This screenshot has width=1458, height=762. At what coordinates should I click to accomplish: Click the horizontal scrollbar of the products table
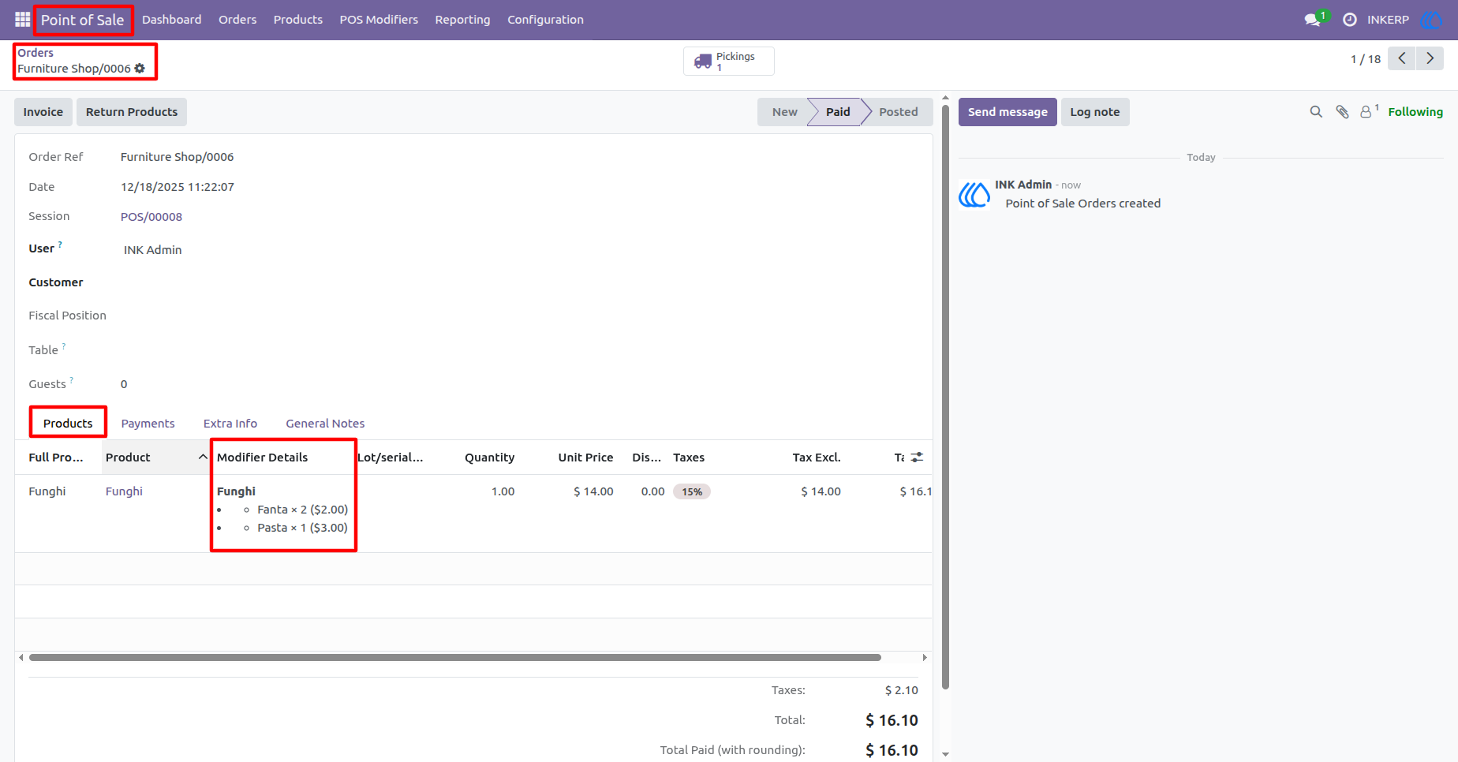(x=455, y=657)
